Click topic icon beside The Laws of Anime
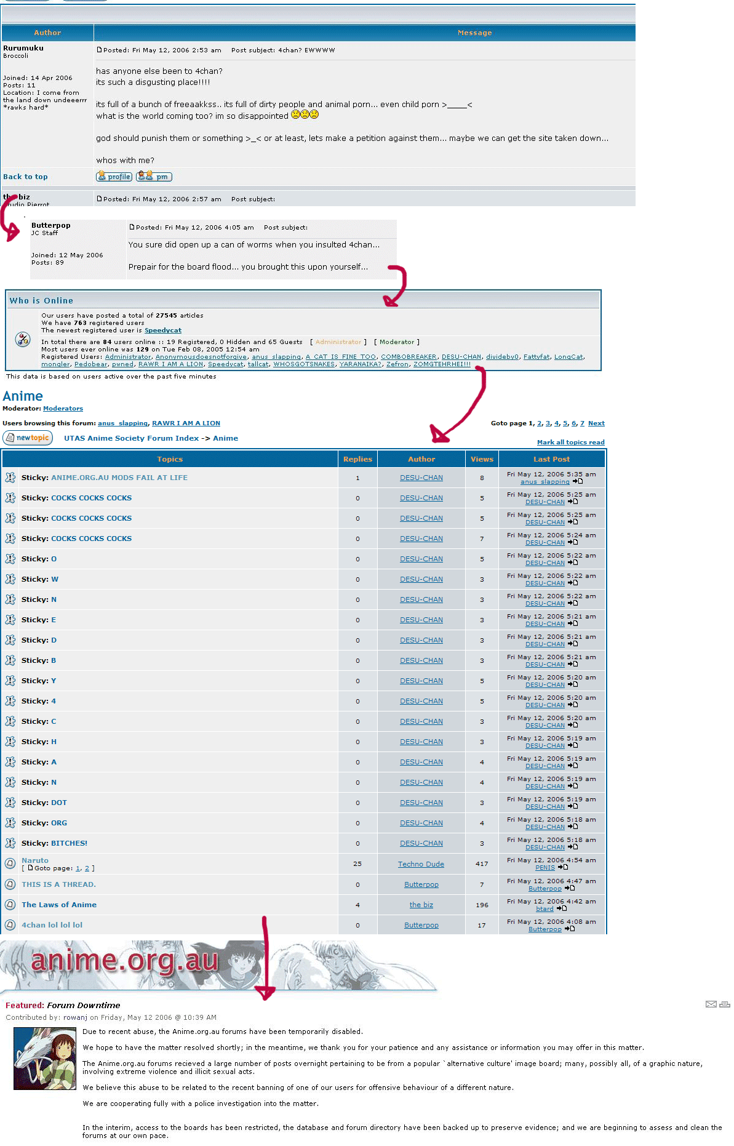The image size is (734, 1146). (x=10, y=905)
